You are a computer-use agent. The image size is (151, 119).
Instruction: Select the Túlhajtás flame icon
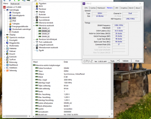click(10, 24)
